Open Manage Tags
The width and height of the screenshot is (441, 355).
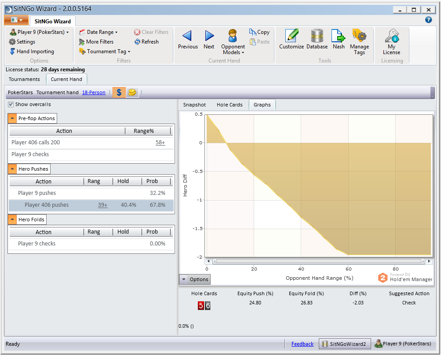[x=359, y=36]
